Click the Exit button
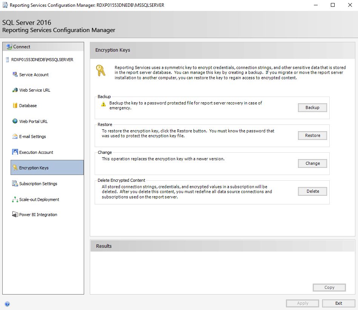358x310 pixels. 339,303
